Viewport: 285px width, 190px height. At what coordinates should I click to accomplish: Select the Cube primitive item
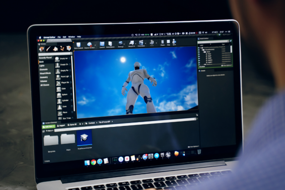point(64,89)
